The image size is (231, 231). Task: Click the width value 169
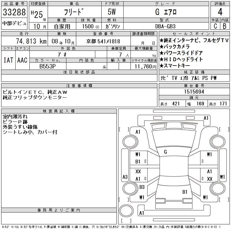[200, 104]
